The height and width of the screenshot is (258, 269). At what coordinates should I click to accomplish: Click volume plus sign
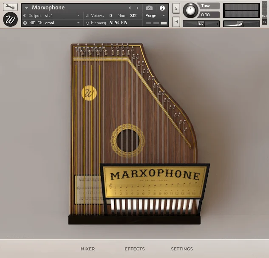pyautogui.click(x=257, y=24)
